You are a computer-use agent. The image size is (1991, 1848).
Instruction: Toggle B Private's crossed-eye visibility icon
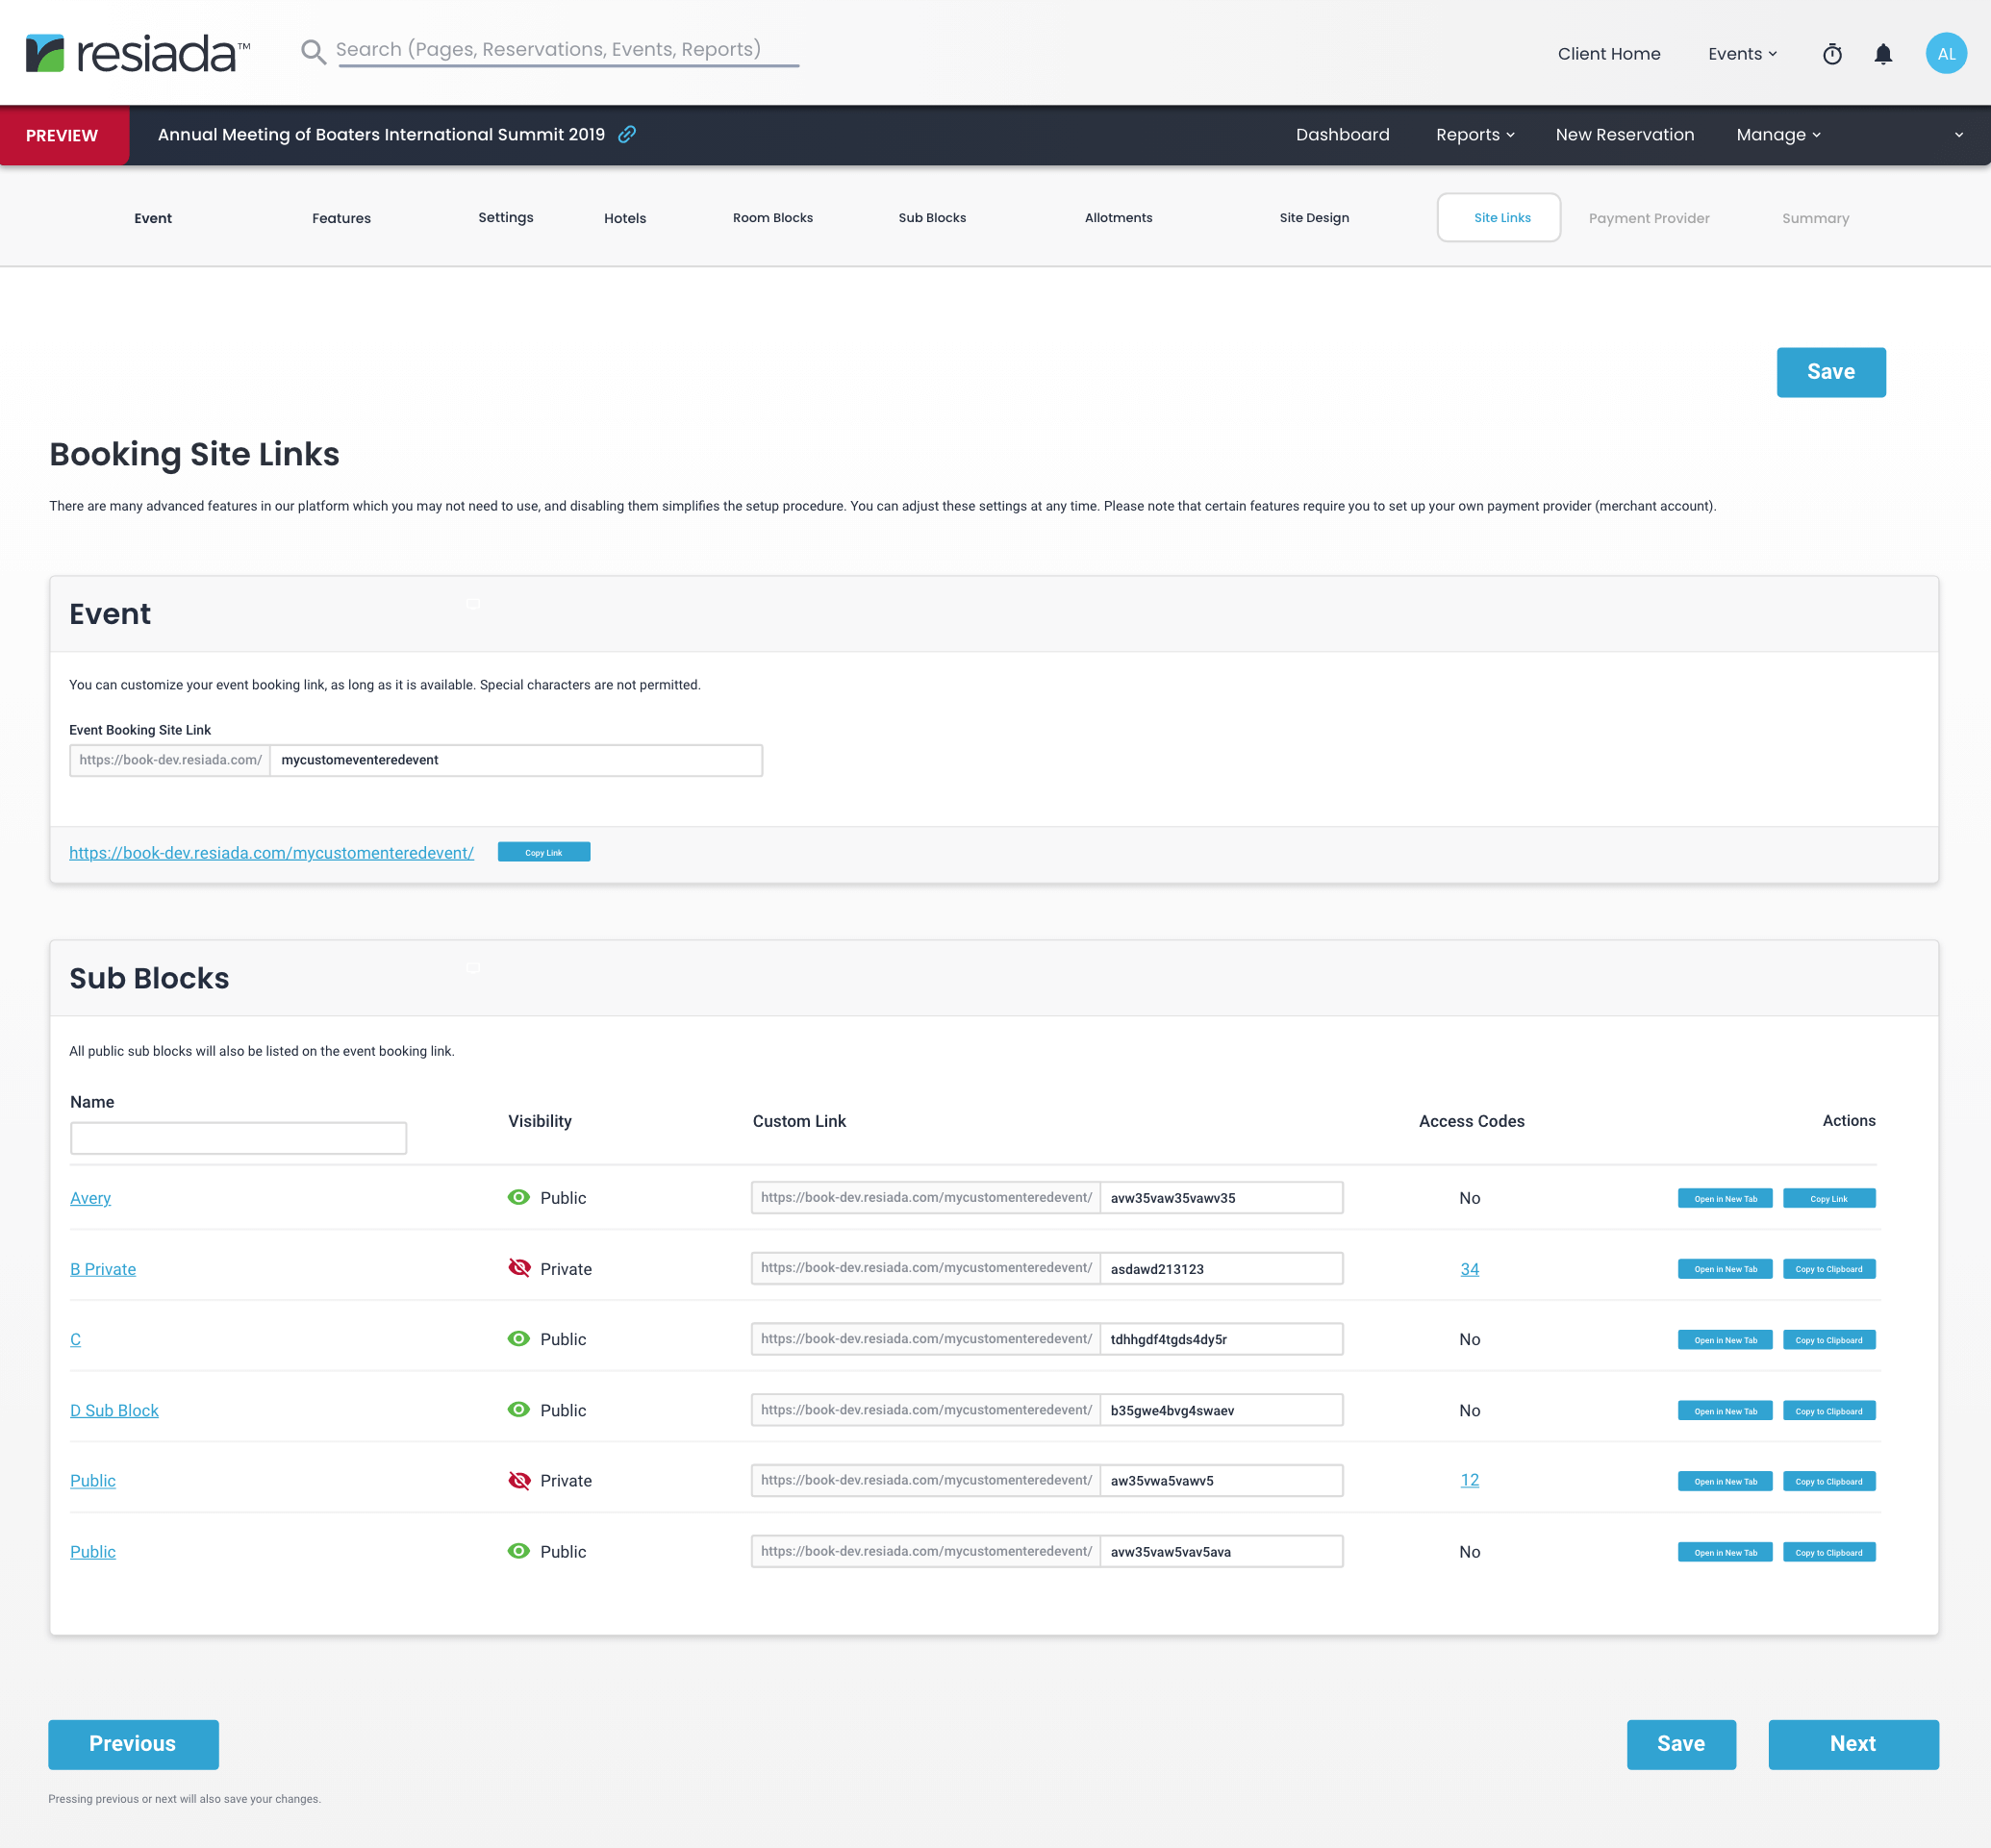(518, 1268)
